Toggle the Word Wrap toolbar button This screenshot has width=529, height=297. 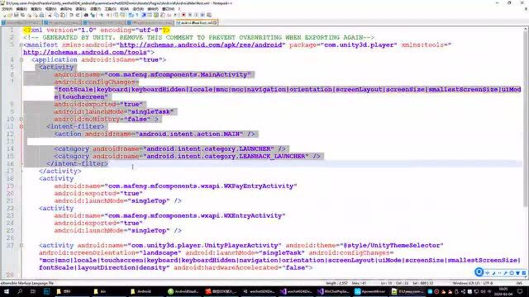pos(131,15)
